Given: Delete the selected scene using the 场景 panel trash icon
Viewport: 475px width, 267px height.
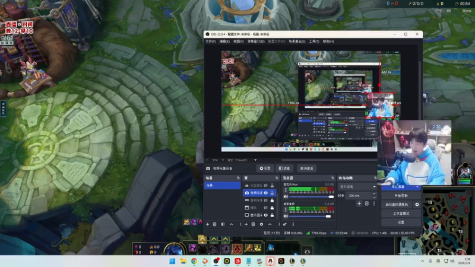Looking at the screenshot, I should point(215,224).
